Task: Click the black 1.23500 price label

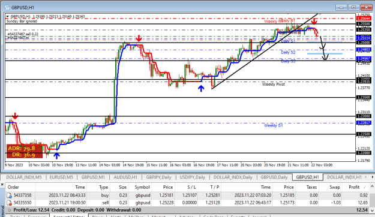Action: coord(364,98)
